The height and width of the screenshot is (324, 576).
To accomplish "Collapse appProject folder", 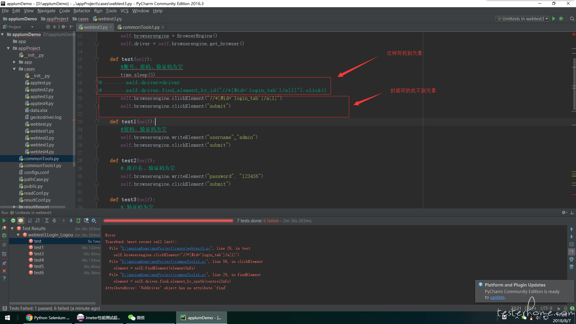I will 8,48.
